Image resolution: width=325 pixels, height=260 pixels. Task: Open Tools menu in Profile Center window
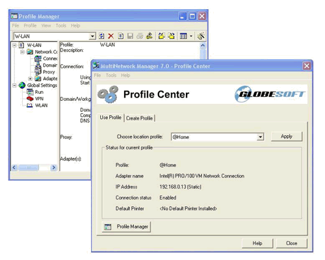click(x=111, y=75)
